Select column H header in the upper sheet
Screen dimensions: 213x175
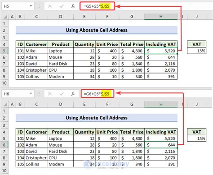[161, 17]
